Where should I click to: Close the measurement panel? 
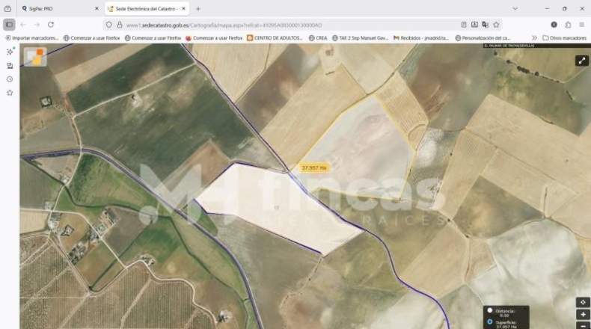(x=525, y=309)
